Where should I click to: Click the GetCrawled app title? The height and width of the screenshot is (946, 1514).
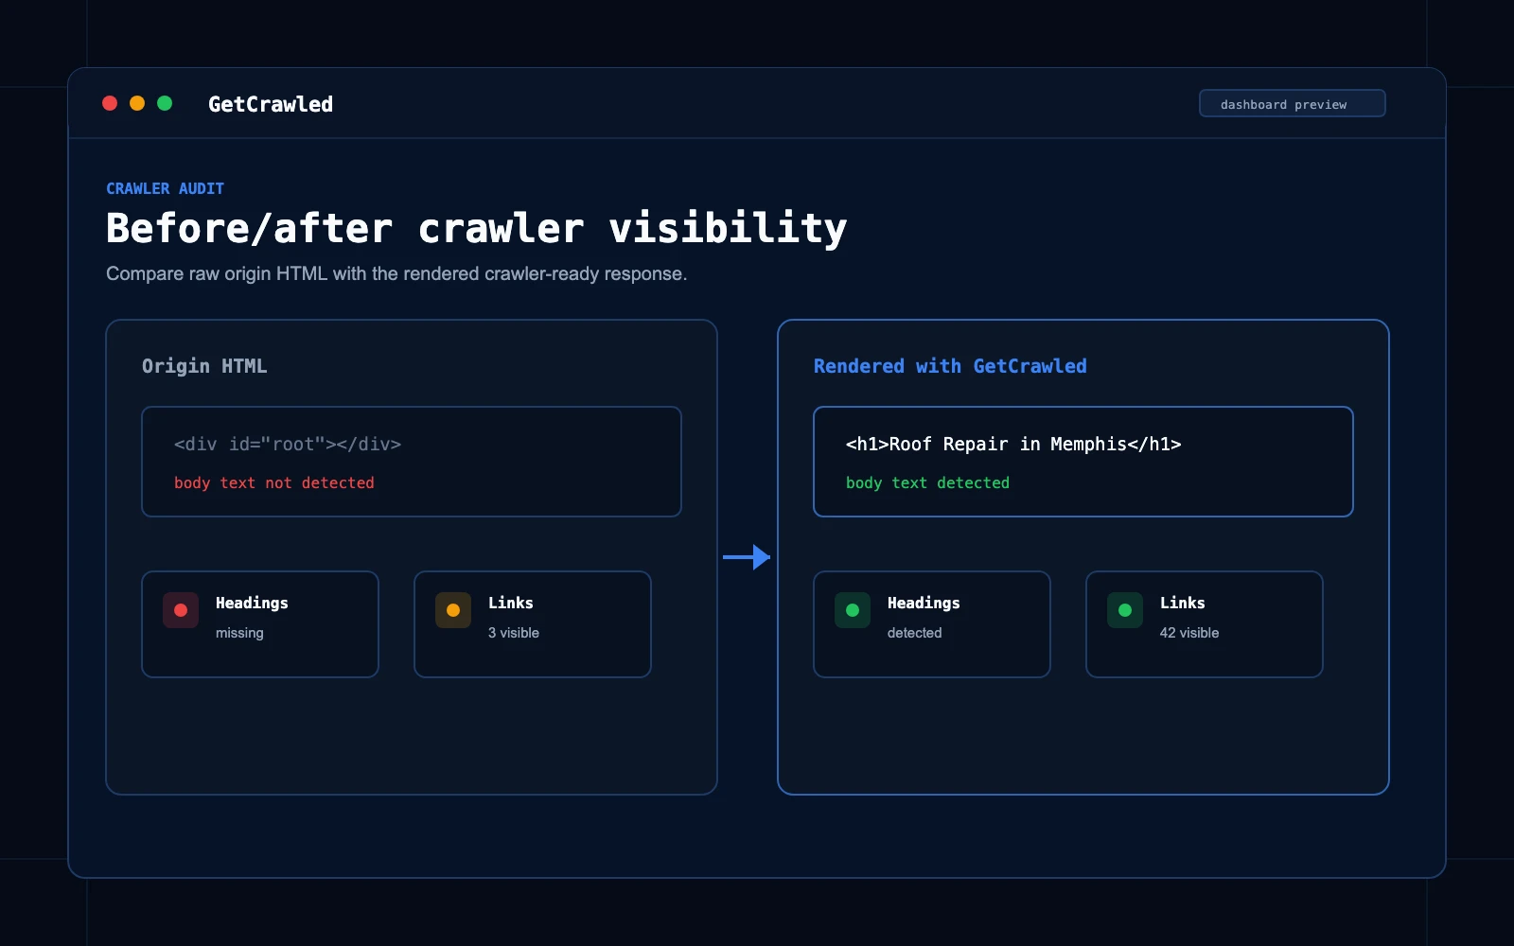271,104
